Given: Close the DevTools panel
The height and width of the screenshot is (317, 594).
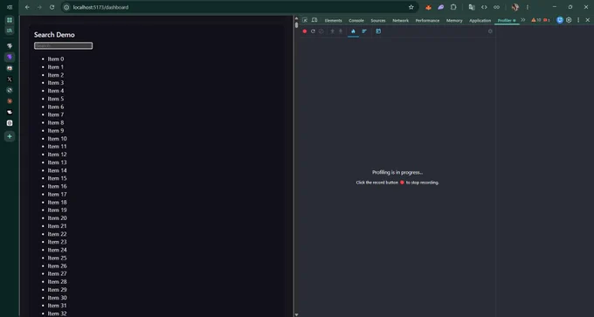Looking at the screenshot, I should point(587,20).
